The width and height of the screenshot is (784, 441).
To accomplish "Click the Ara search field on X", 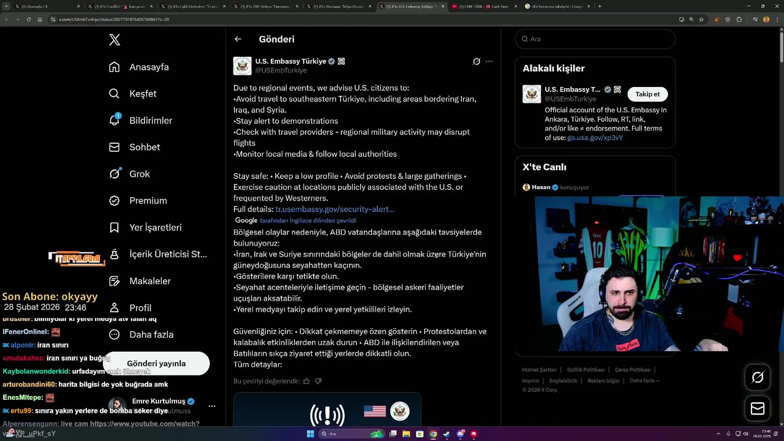I will (595, 39).
